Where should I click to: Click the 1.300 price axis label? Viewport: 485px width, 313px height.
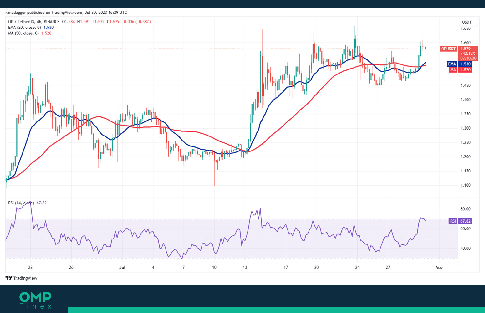[x=465, y=128]
